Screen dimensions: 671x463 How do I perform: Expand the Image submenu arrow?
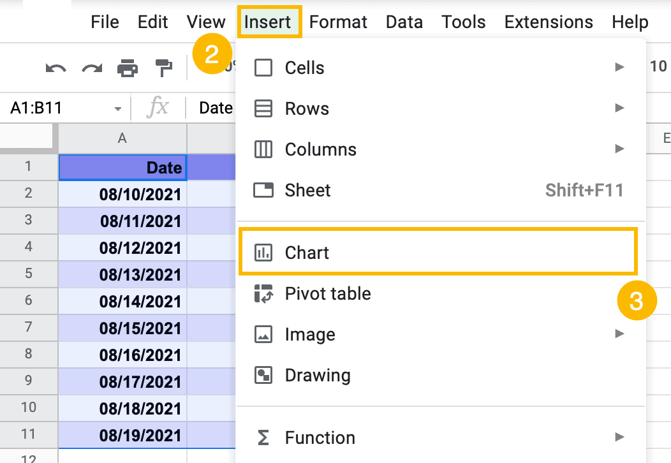(619, 334)
